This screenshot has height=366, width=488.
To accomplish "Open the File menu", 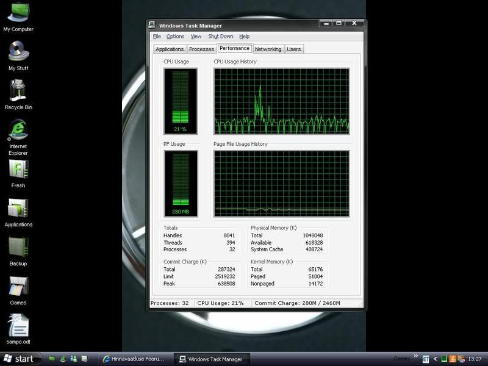I will pos(157,37).
